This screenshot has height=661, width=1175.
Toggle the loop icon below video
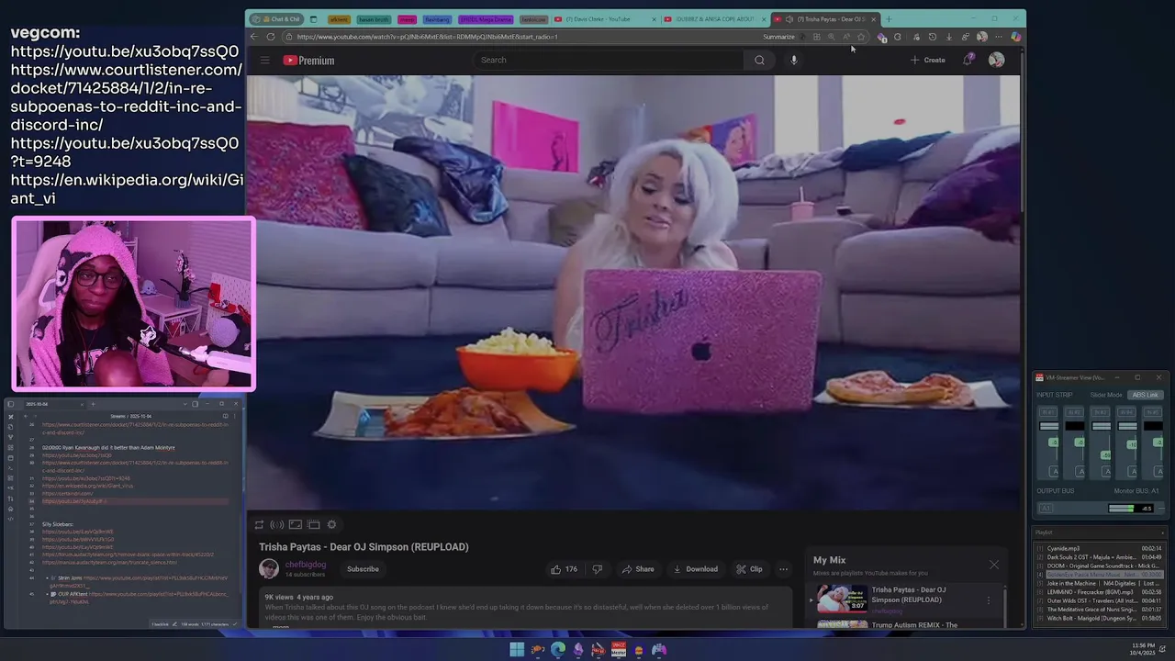[259, 525]
